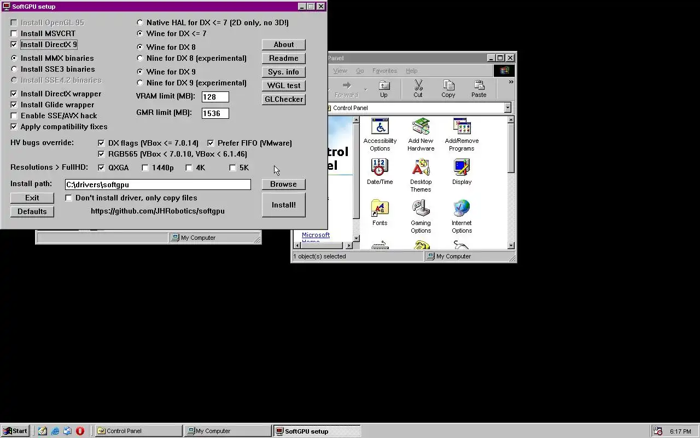Choose Nine for DX 8 (experimental)
Image resolution: width=700 pixels, height=438 pixels.
pyautogui.click(x=140, y=58)
